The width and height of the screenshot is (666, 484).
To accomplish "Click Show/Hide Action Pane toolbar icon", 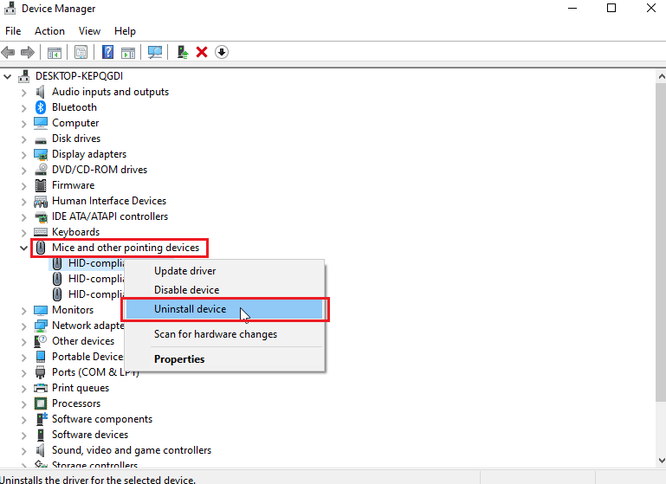I will point(128,52).
